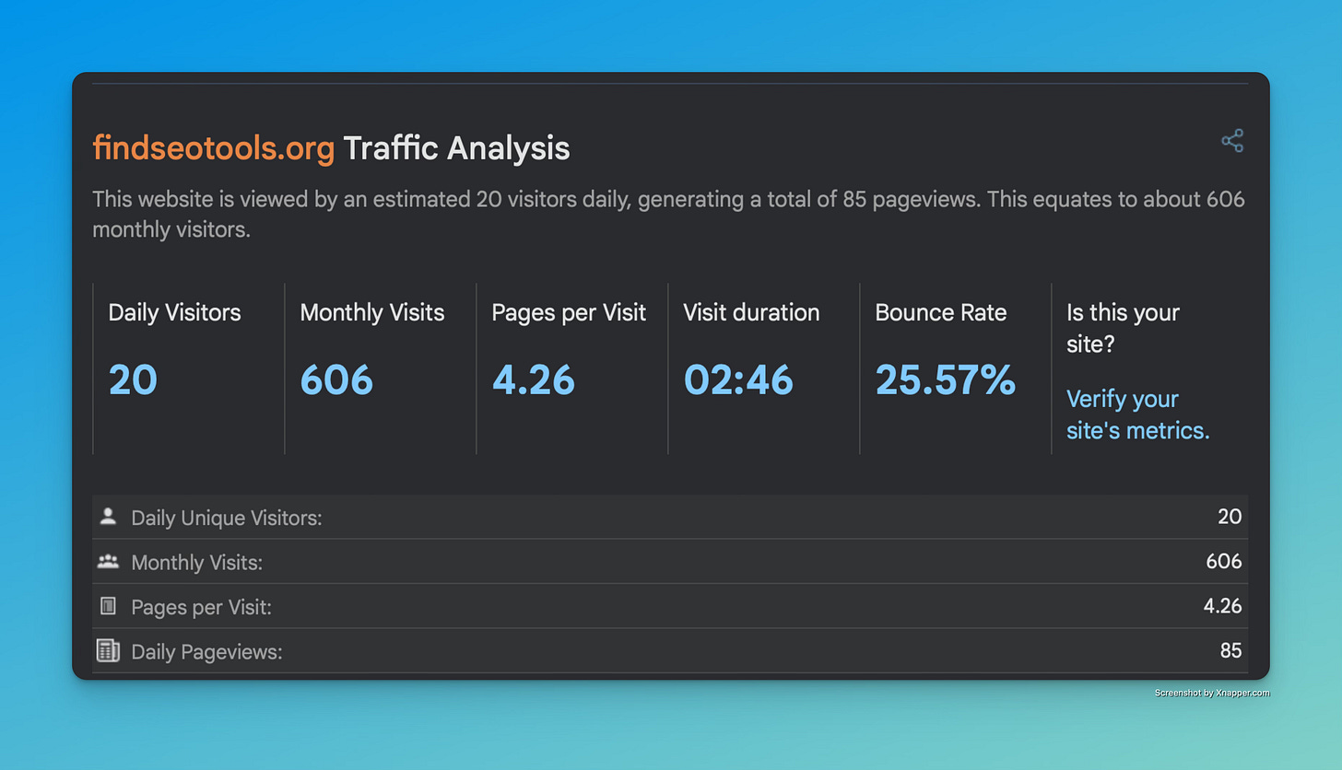This screenshot has width=1342, height=770.
Task: Click the findseotools.org domain in the heading
Action: click(213, 148)
